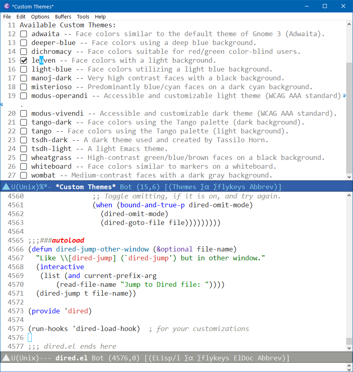Click the 'bound-and-true-p' keyword
The image size is (353, 372).
point(153,205)
